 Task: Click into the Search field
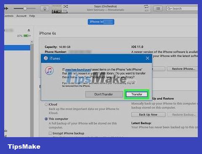[182, 8]
